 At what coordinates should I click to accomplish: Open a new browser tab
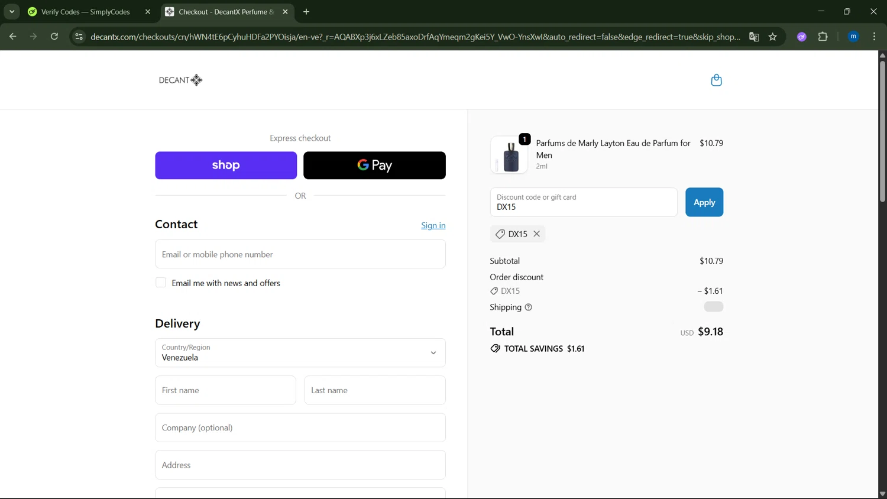306,12
